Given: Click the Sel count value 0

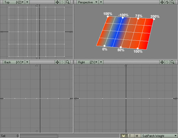Looking at the screenshot, I should pos(17,136).
